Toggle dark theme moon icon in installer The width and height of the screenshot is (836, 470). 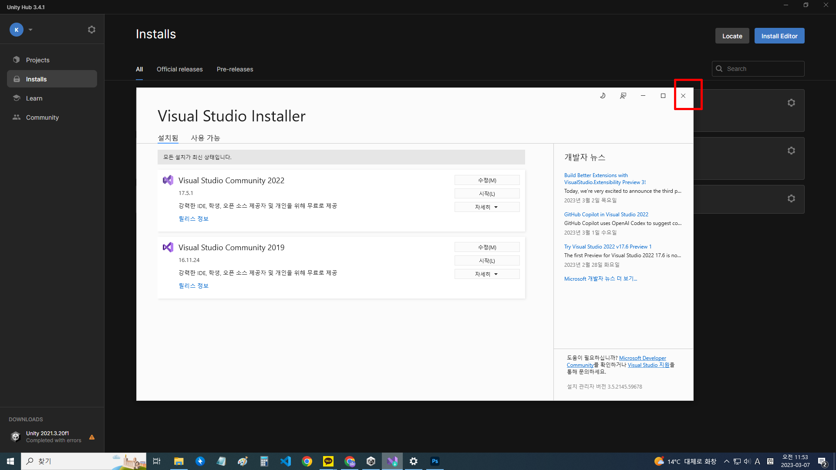603,96
